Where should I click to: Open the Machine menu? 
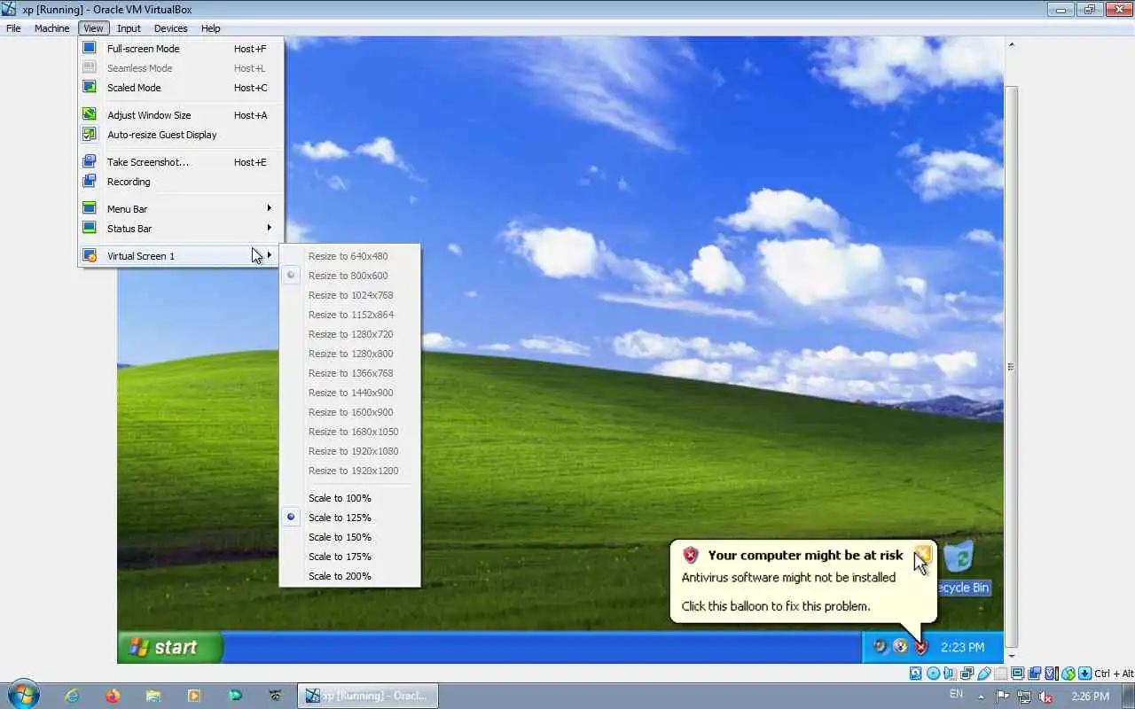point(51,28)
